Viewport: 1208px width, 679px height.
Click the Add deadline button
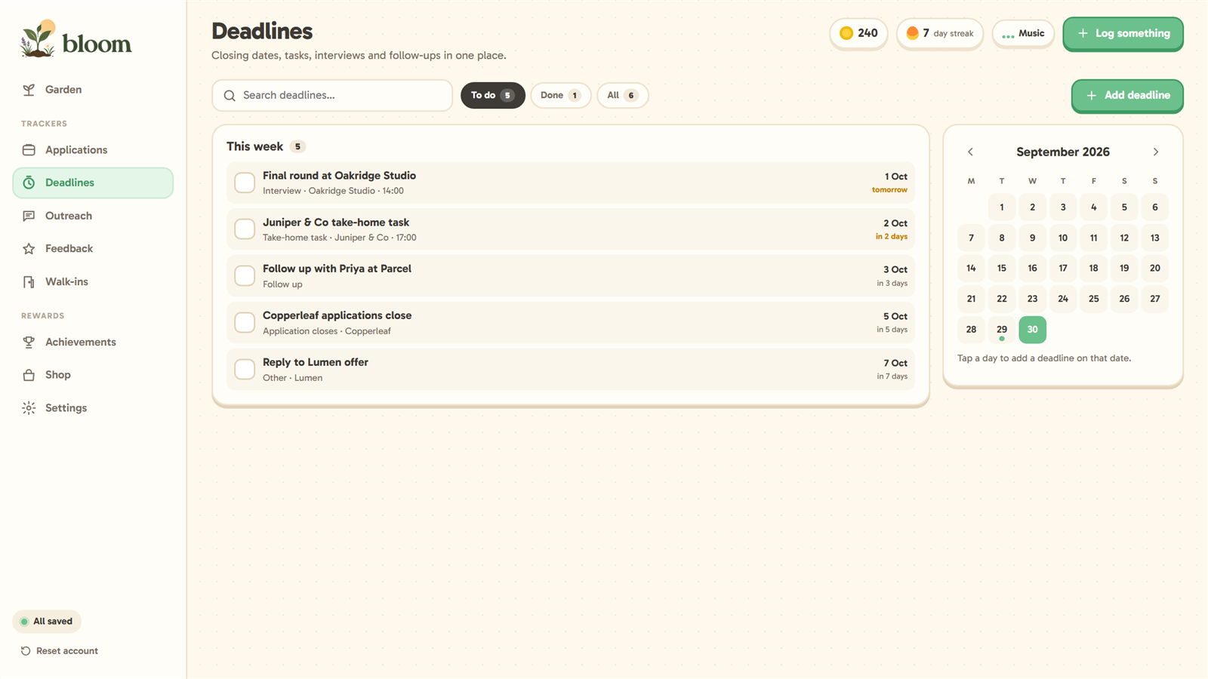click(x=1127, y=96)
